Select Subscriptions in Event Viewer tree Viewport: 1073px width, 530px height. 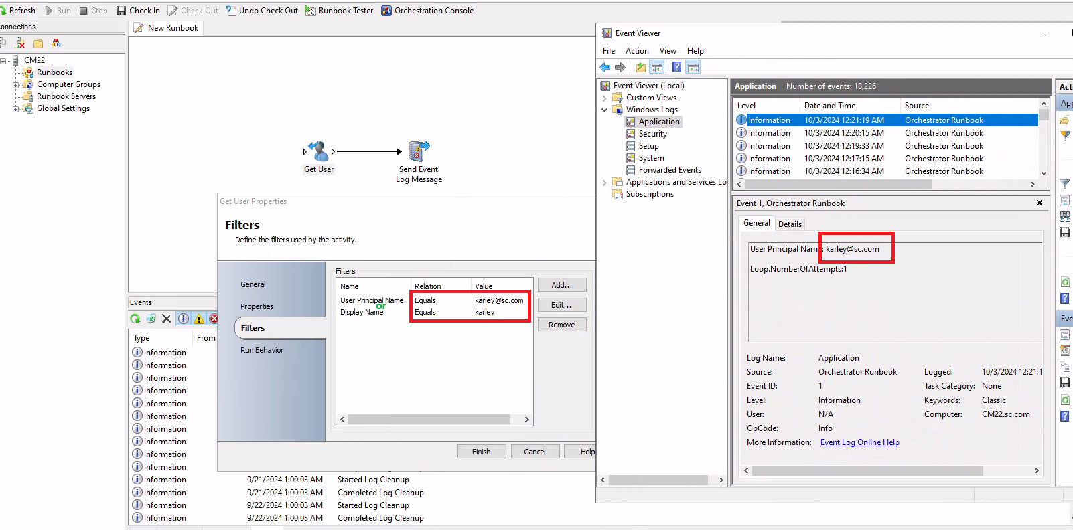click(x=650, y=194)
